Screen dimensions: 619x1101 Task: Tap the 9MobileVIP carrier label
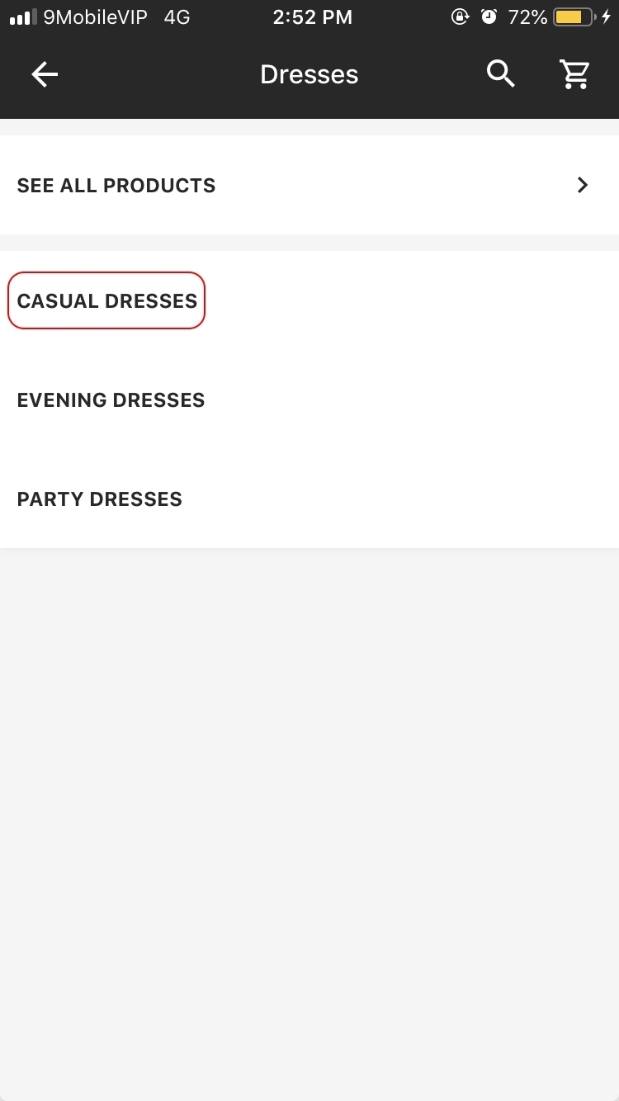[x=95, y=17]
